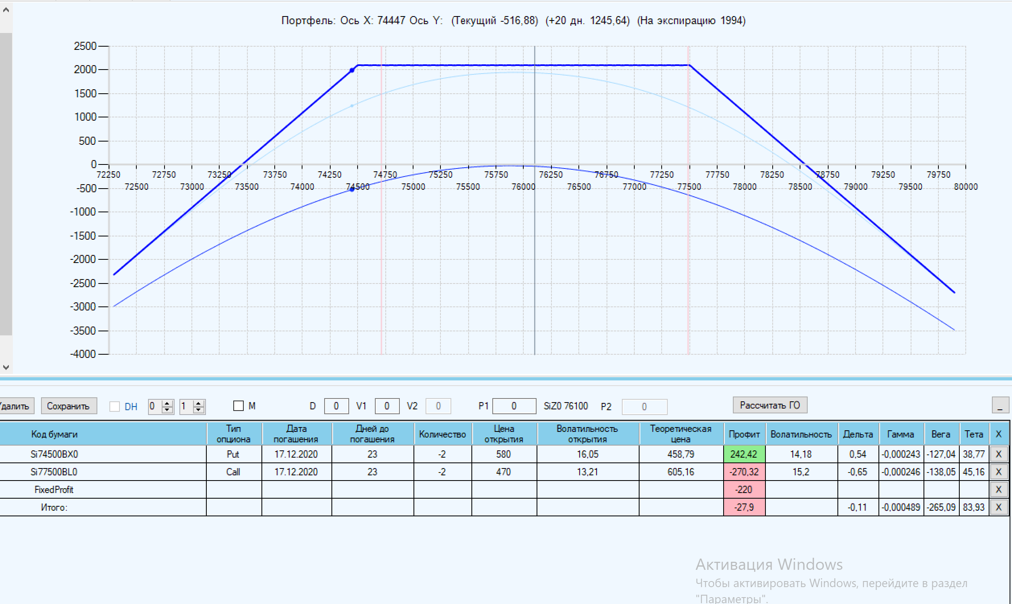Screen dimensions: 1012x604
Task: Enable the DH checkbox
Action: [115, 406]
